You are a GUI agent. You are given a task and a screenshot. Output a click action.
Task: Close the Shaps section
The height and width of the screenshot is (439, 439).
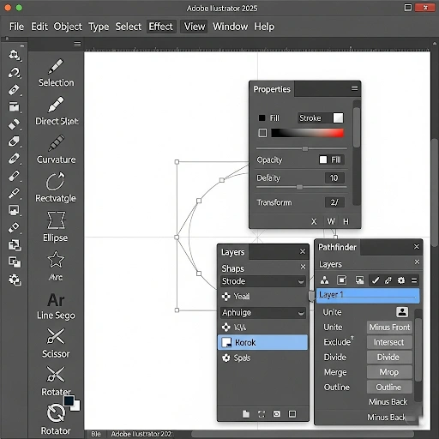click(303, 267)
